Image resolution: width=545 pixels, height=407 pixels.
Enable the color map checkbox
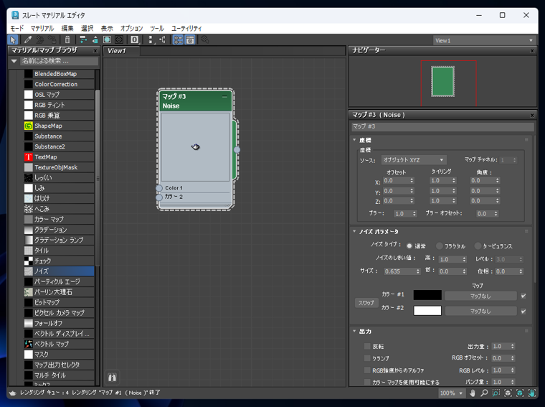pos(367,382)
